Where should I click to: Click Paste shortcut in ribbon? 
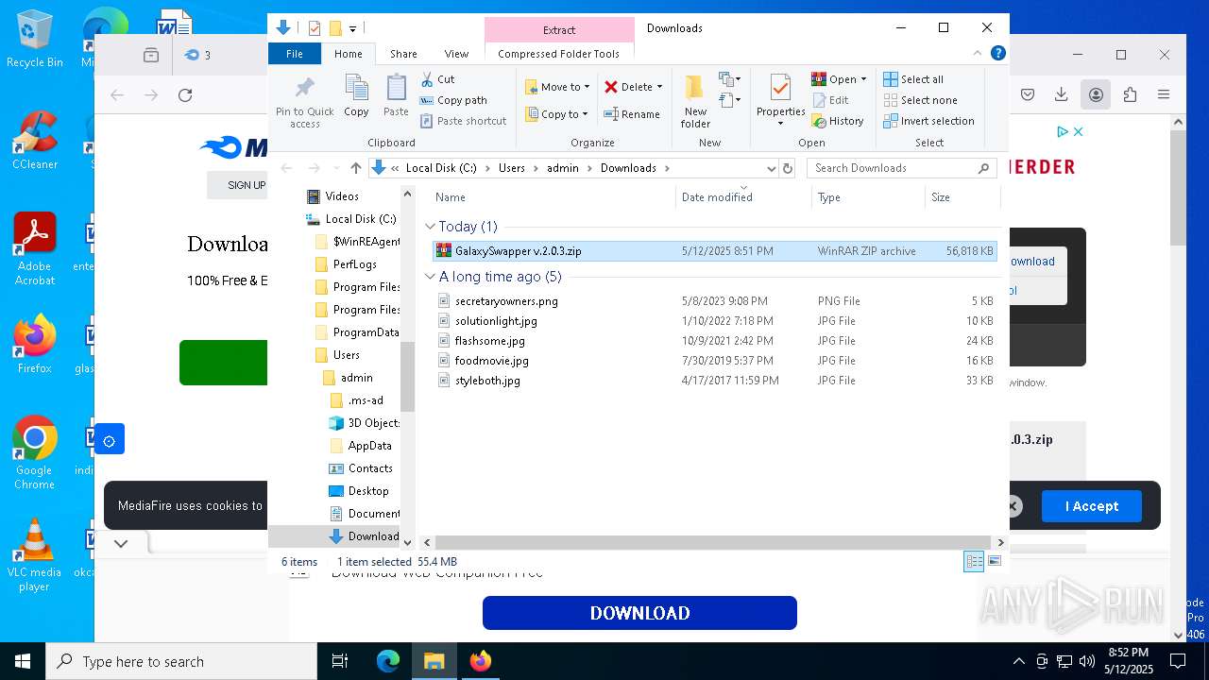[464, 121]
